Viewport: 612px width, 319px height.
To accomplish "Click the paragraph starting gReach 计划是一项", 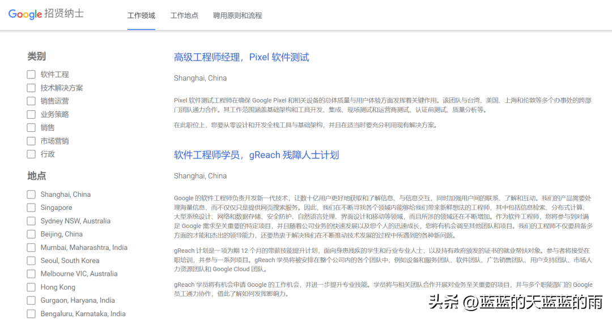I will pyautogui.click(x=383, y=260).
